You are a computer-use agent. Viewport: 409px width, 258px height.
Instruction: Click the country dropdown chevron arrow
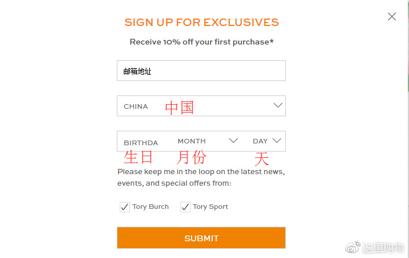coord(278,105)
